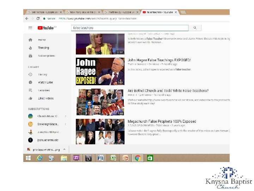Open the purple music app in the taskbar
Screen dimensions: 254x191
pyautogui.click(x=76, y=158)
